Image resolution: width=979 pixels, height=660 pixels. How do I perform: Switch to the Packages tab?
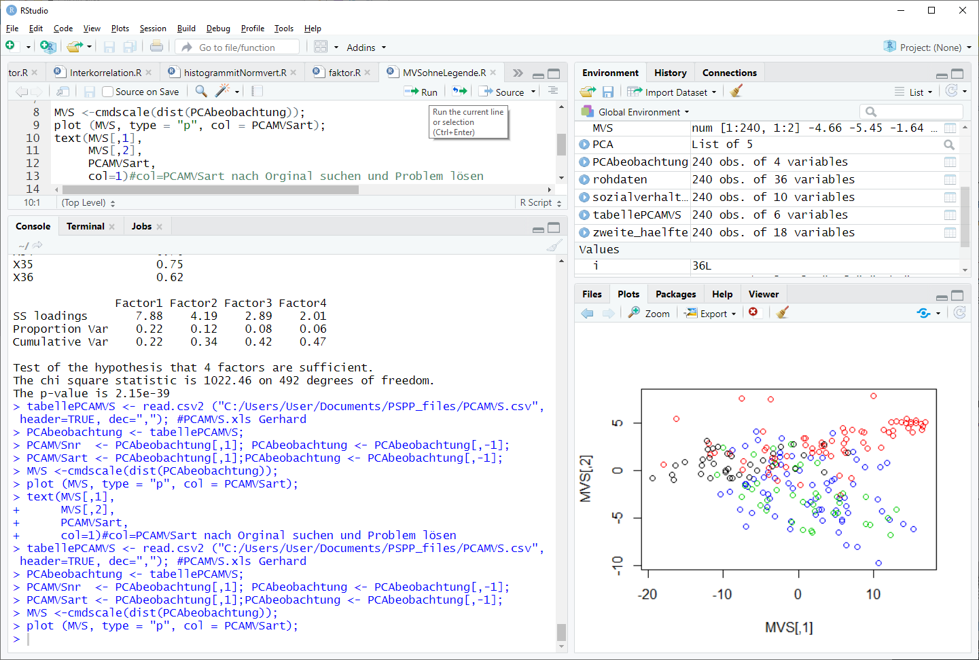675,294
